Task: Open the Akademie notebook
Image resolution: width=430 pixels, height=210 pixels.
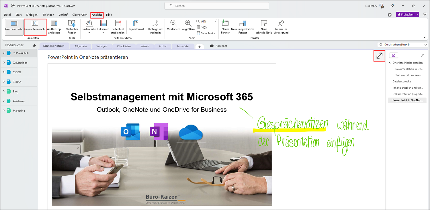Action: click(x=19, y=101)
